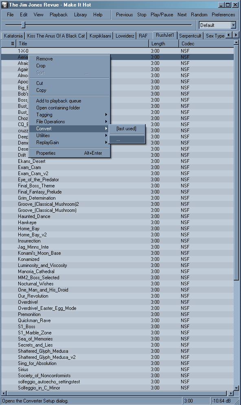Expand the ReplayGain submenu
The width and height of the screenshot is (241, 405).
point(70,142)
